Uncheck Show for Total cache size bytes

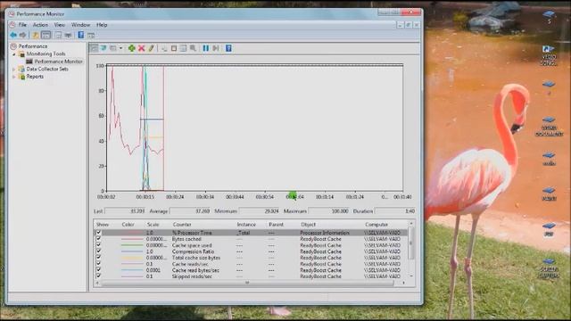(x=98, y=258)
